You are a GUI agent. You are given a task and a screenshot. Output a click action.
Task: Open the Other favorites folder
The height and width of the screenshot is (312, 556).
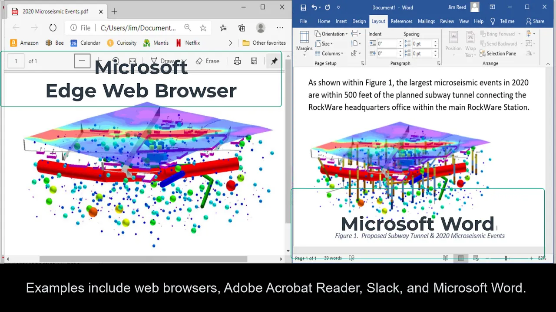(264, 43)
